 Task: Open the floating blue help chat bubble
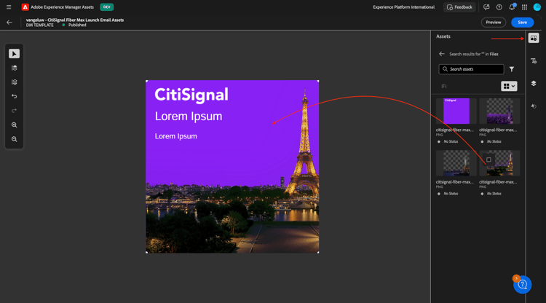522,285
